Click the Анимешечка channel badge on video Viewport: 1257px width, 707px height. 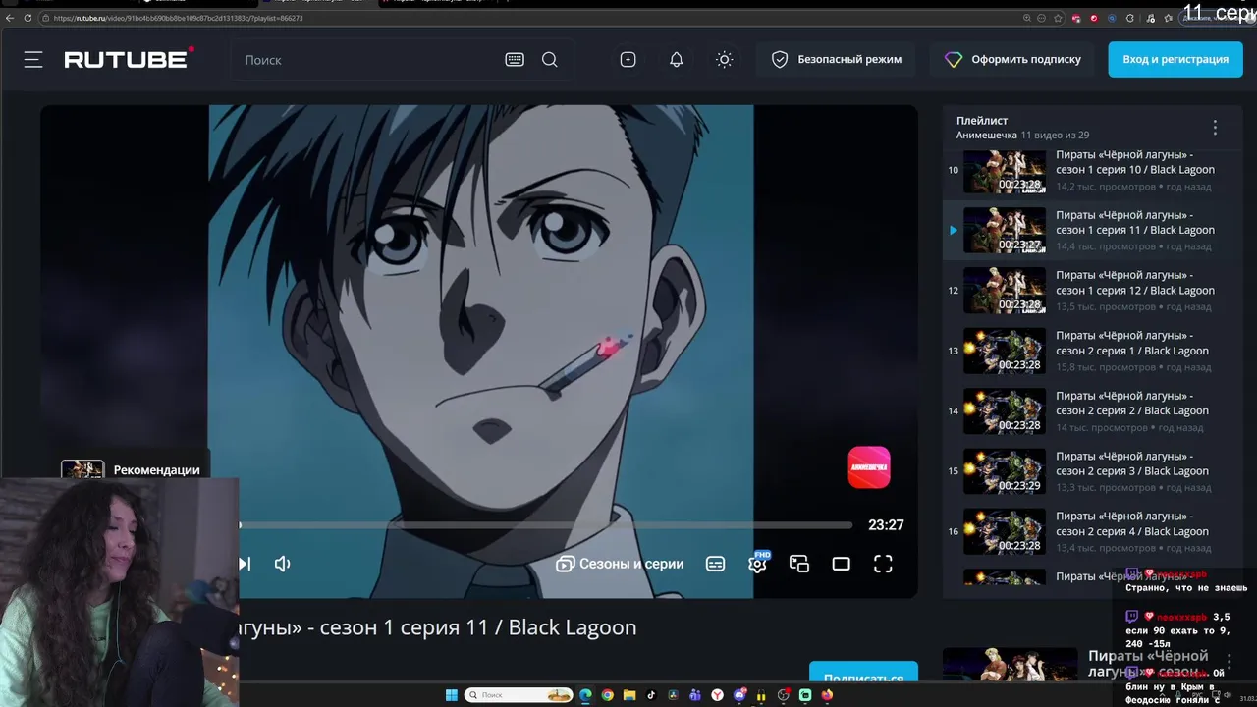[x=869, y=467]
